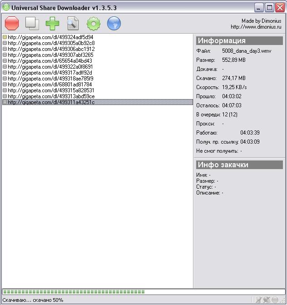The image size is (287, 305).
Task: Click the green download progress bar
Action: 143,291
